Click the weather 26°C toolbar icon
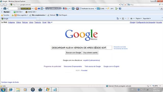This screenshot has height=92, width=163. point(109,9)
